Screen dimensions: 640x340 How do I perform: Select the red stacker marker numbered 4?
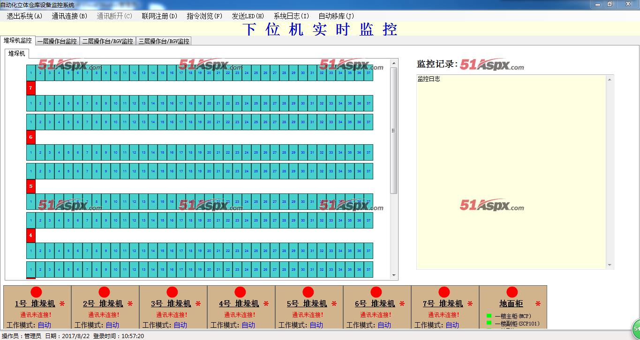(x=31, y=236)
